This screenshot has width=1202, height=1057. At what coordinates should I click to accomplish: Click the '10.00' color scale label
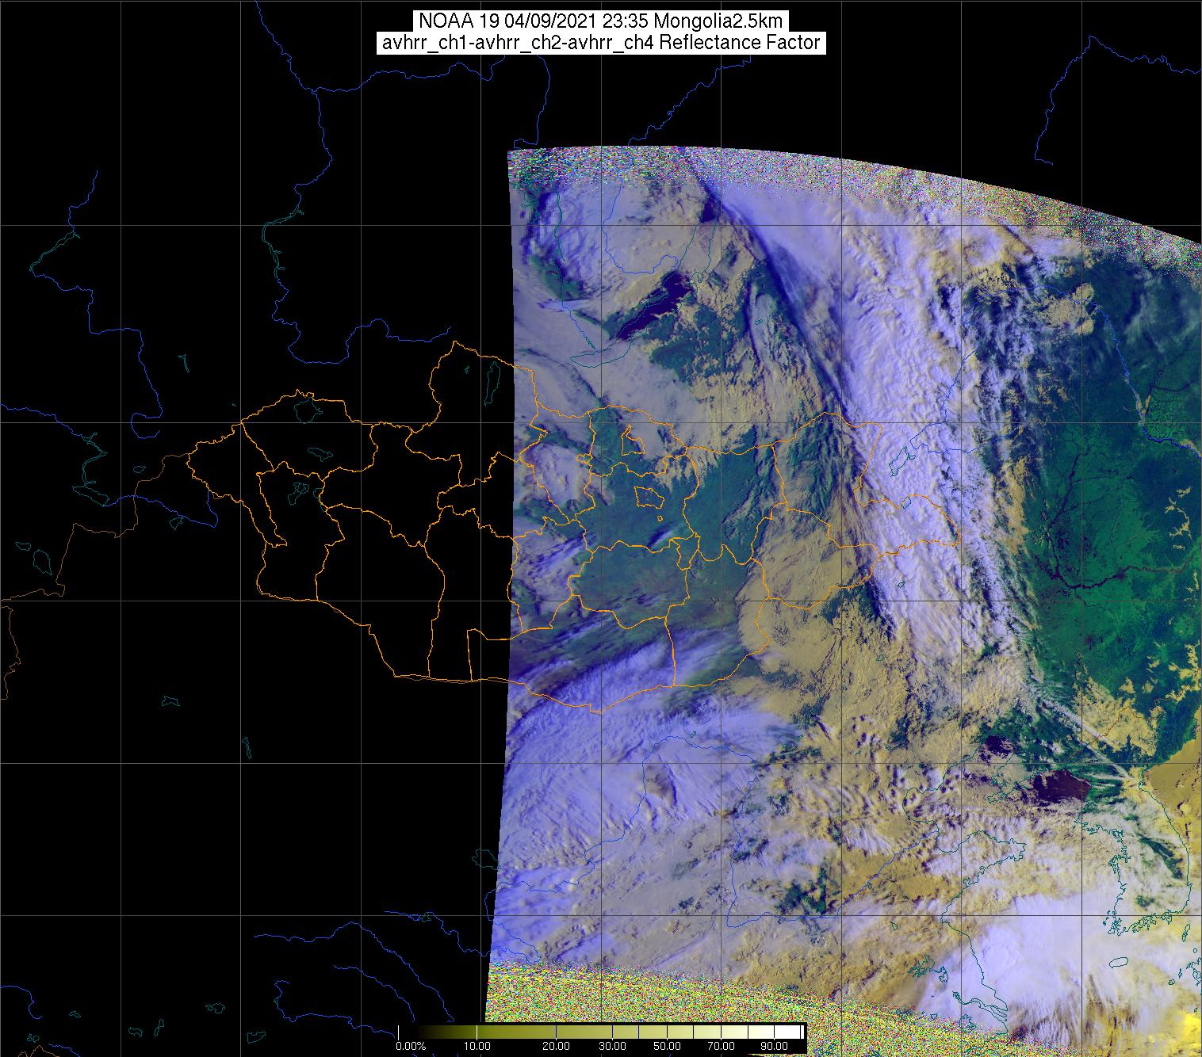pyautogui.click(x=477, y=1046)
